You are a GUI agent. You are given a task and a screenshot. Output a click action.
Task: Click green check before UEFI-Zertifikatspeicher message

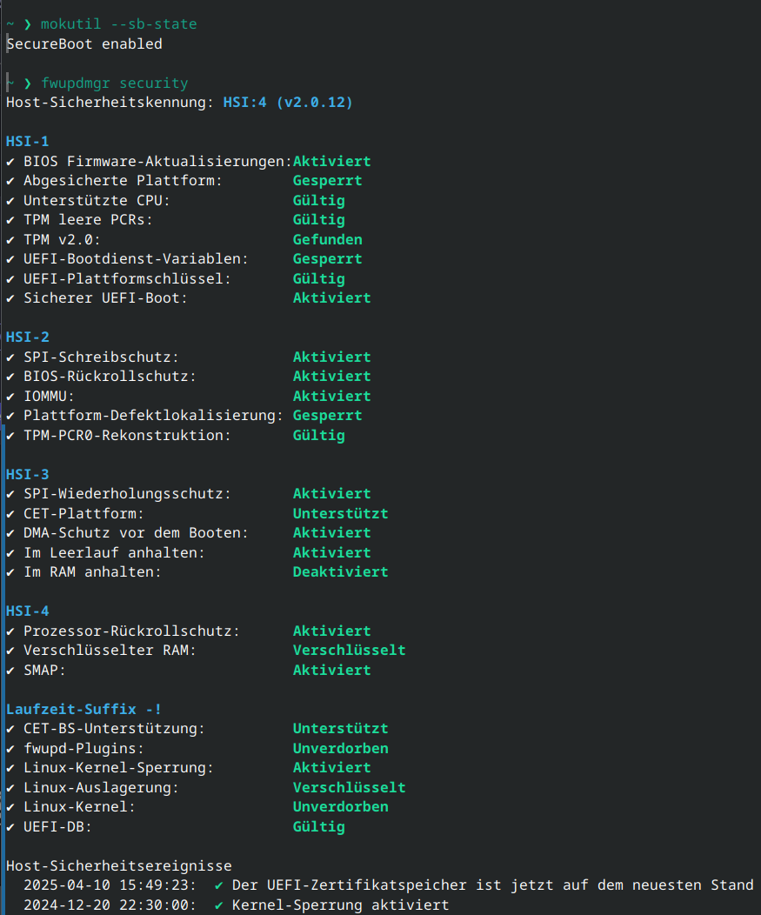[x=219, y=885]
